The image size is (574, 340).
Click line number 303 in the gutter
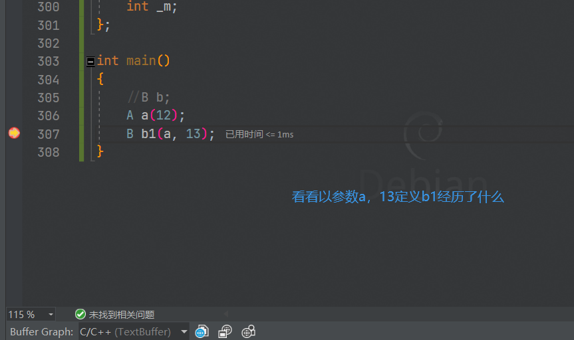[48, 61]
